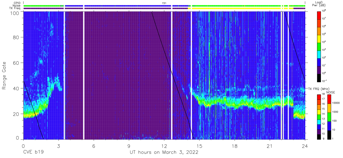Viewport: 343px width, 158px height.
Task: Click the '21' tick on UT hours axis
Action: tap(270, 146)
